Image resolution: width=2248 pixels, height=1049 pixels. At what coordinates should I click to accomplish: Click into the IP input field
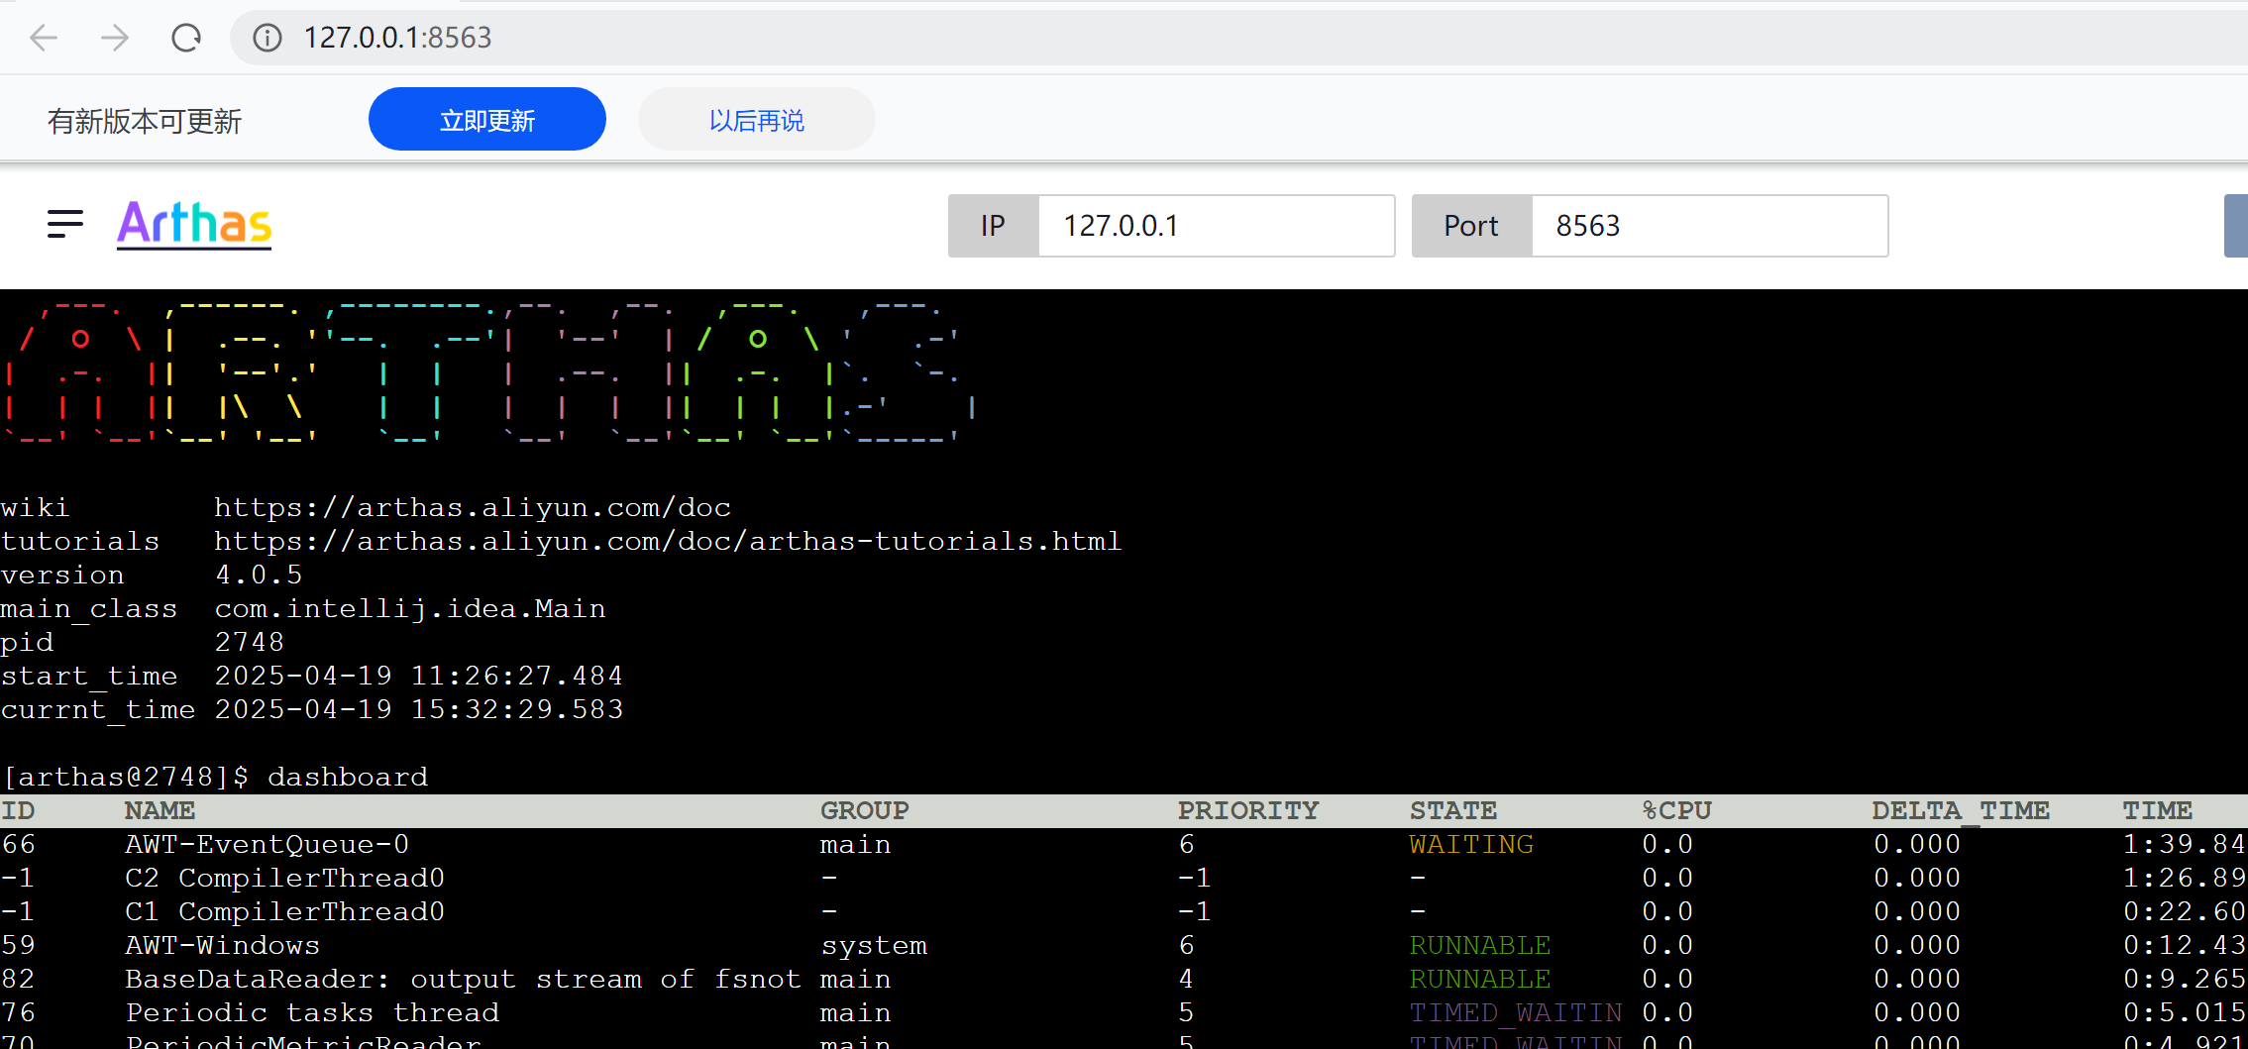(1217, 226)
